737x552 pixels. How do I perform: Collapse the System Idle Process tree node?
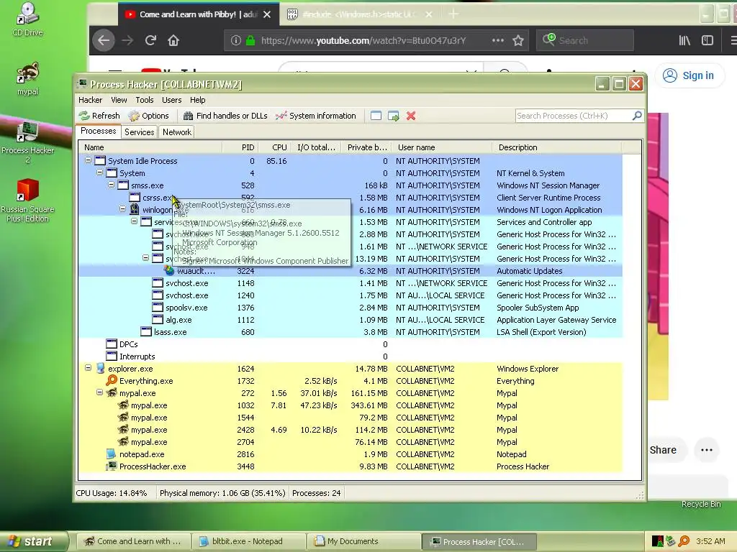click(88, 160)
